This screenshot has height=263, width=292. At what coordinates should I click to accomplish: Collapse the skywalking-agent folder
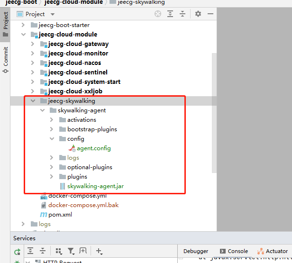coord(43,110)
